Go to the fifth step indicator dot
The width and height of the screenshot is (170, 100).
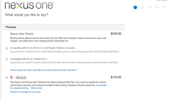pos(164,7)
